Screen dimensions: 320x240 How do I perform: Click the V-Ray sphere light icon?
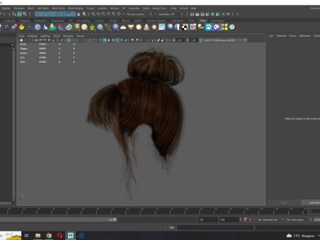[x=139, y=27]
